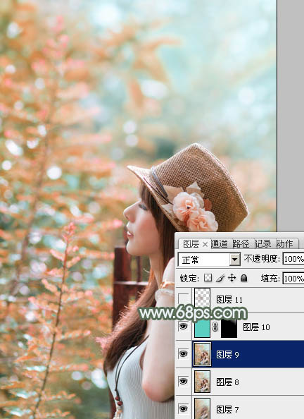This screenshot has height=419, width=304.
Task: Enable lock position move icon
Action: coord(232,278)
